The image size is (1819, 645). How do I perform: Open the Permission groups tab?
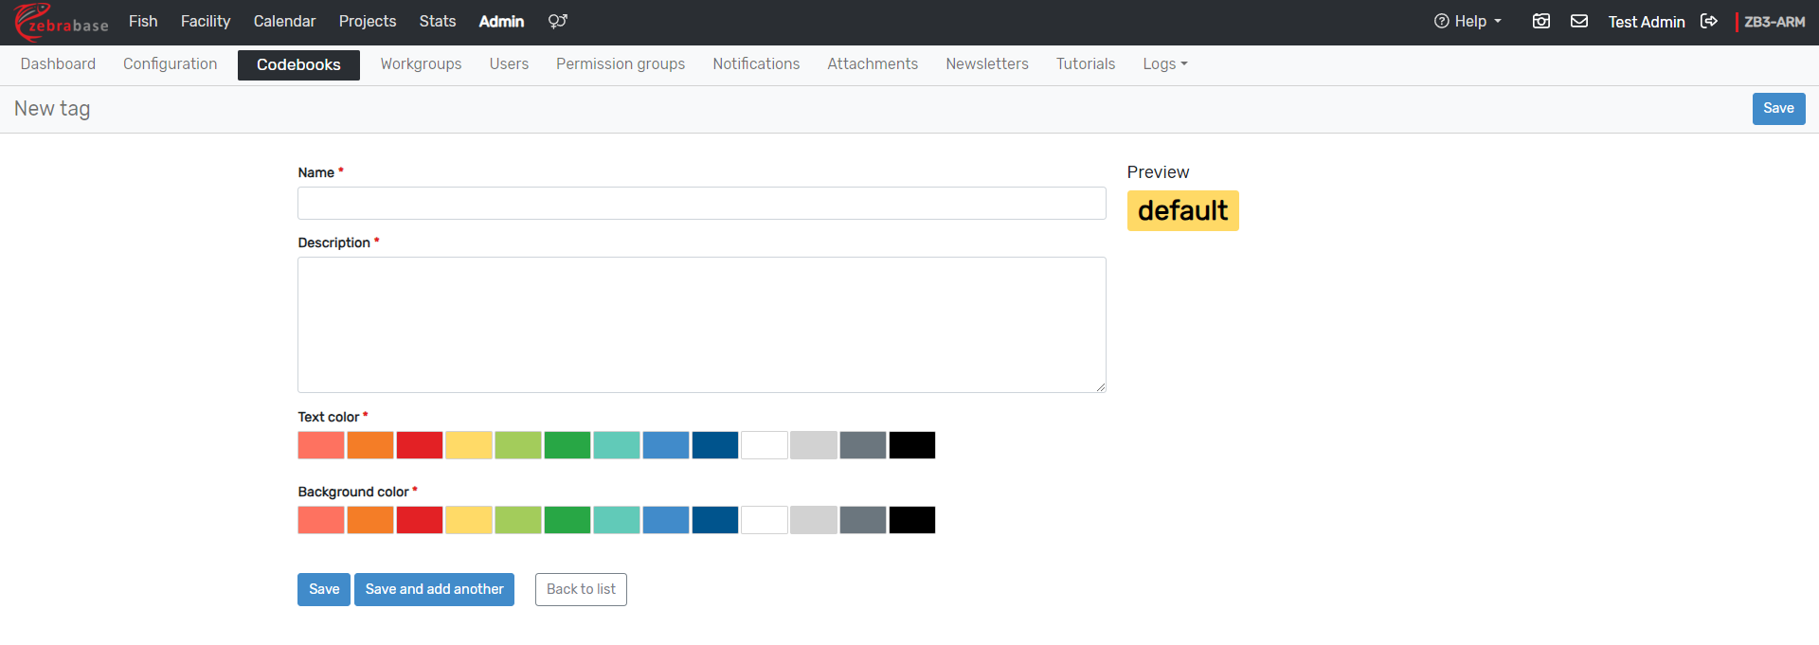[620, 64]
